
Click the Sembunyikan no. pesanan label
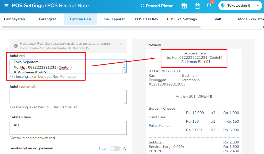point(31,148)
